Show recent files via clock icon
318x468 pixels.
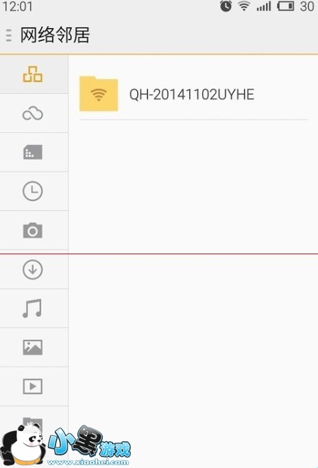[x=33, y=191]
